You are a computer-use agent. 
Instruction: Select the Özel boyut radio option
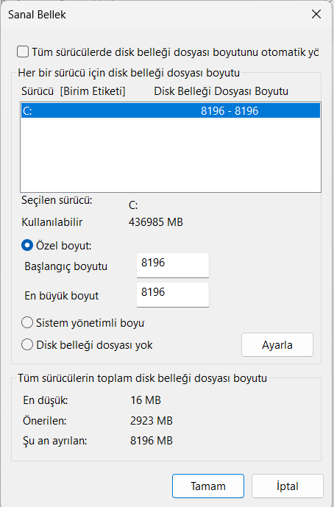click(x=27, y=246)
